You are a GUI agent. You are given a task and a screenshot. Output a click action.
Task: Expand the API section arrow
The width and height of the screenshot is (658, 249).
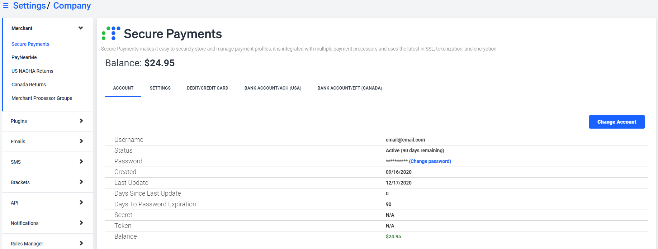point(81,202)
